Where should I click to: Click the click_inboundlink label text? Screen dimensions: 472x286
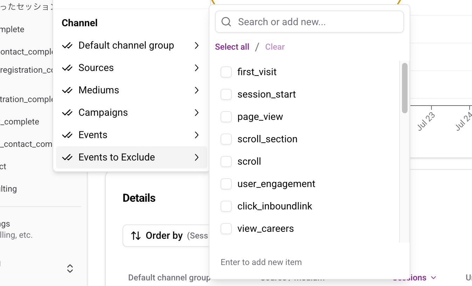[x=275, y=206]
